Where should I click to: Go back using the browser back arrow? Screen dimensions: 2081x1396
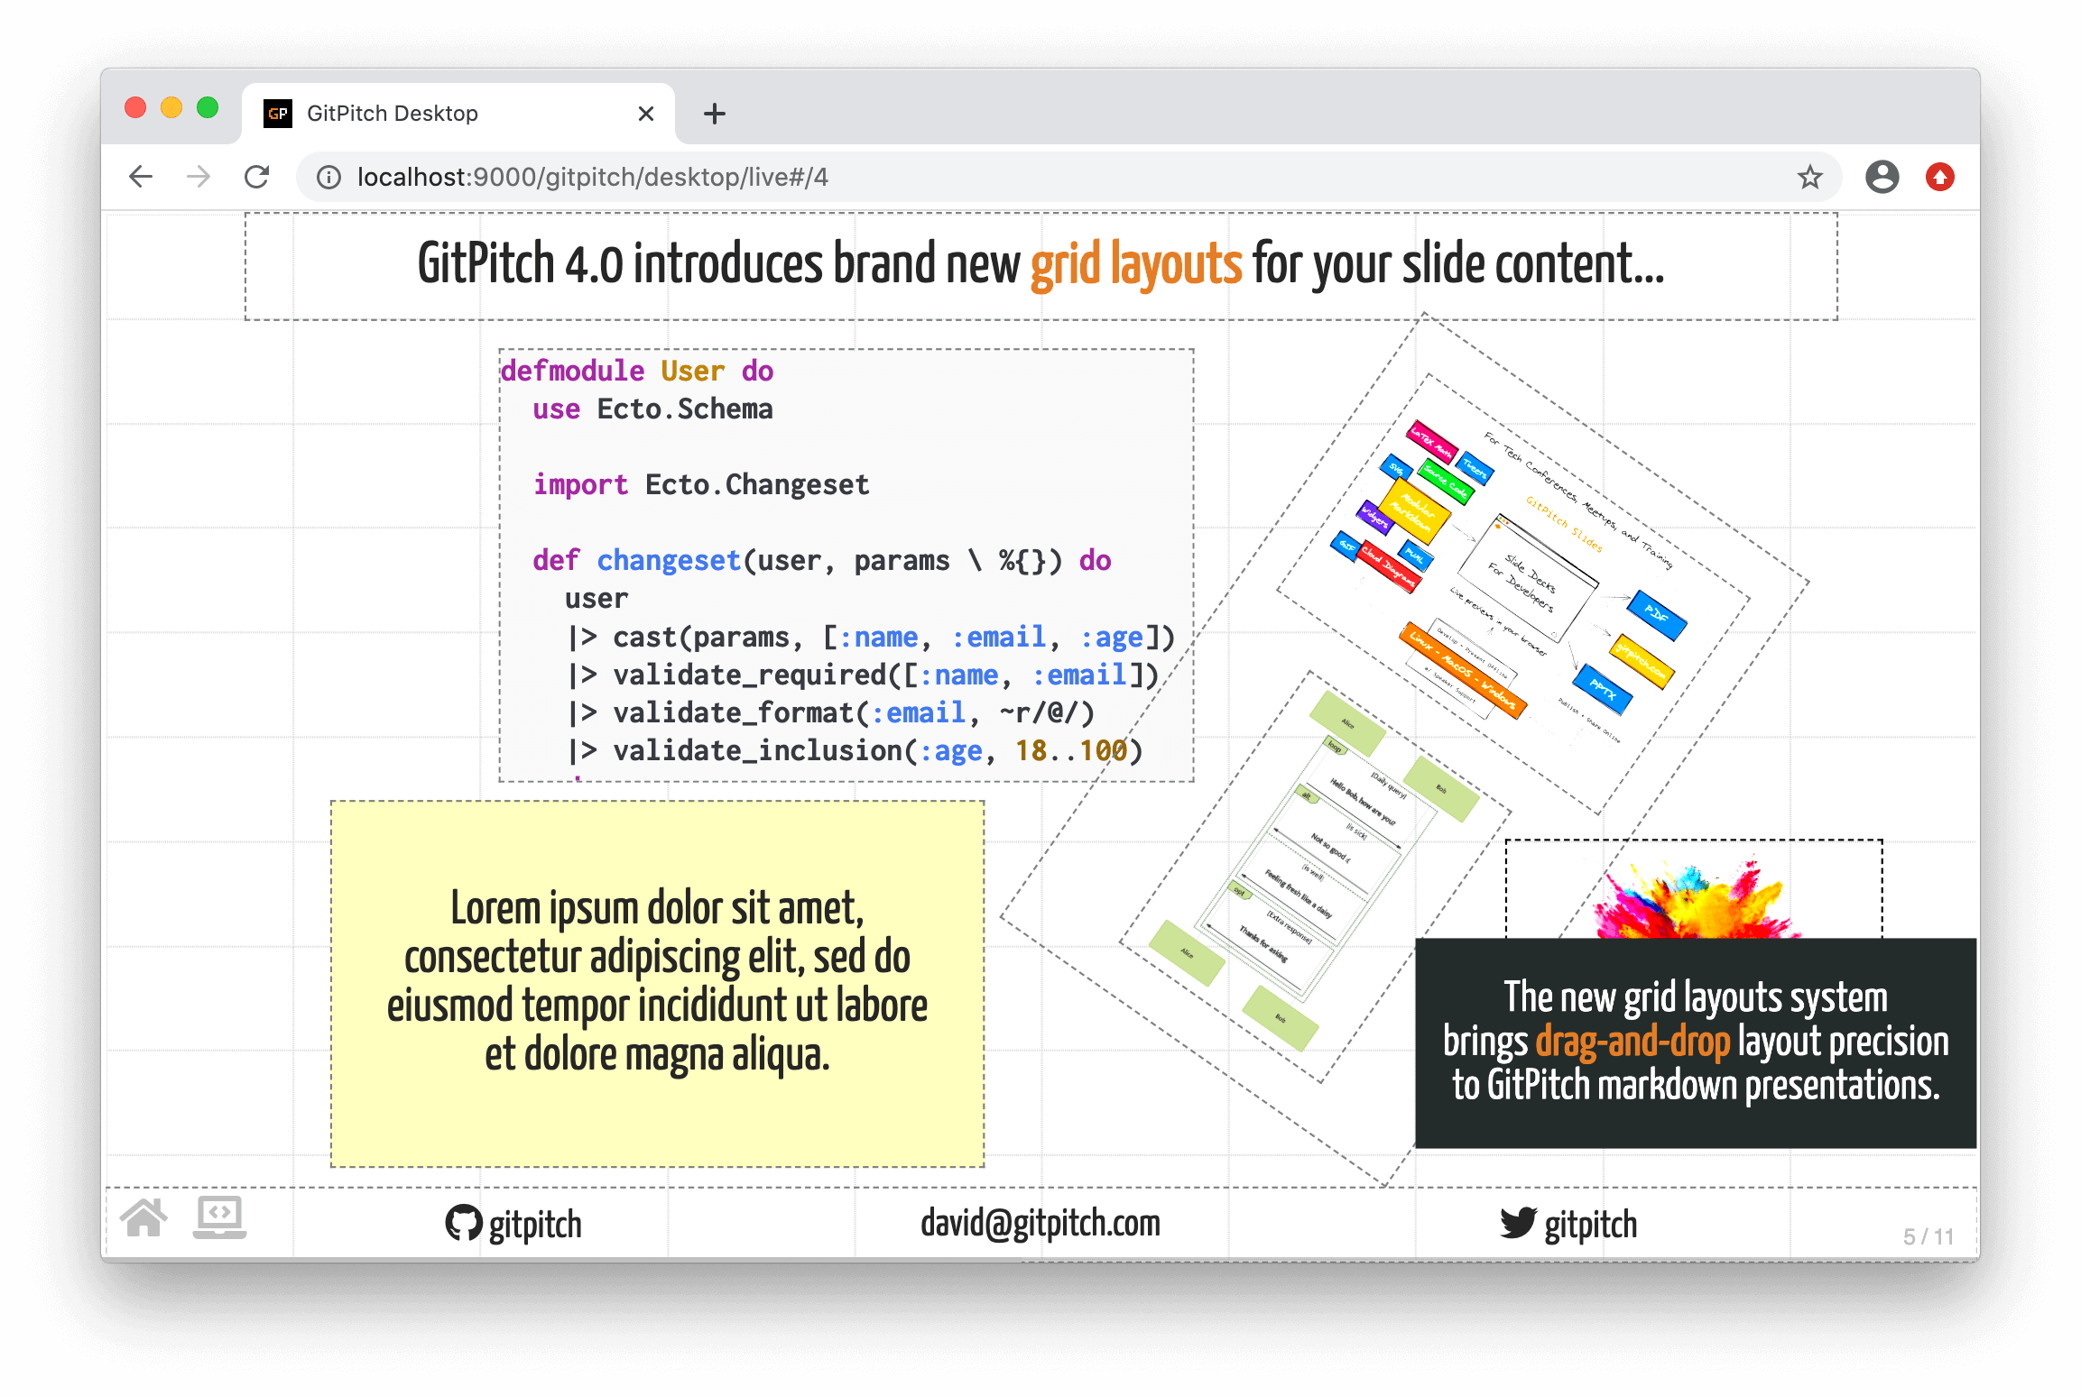(141, 177)
